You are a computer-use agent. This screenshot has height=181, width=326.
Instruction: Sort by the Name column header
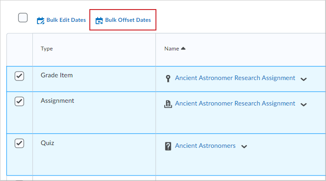(x=171, y=49)
